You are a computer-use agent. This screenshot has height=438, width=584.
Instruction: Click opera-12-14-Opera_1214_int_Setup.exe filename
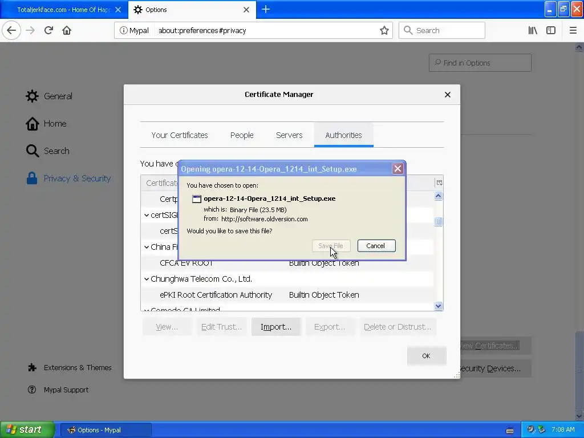[x=269, y=198]
